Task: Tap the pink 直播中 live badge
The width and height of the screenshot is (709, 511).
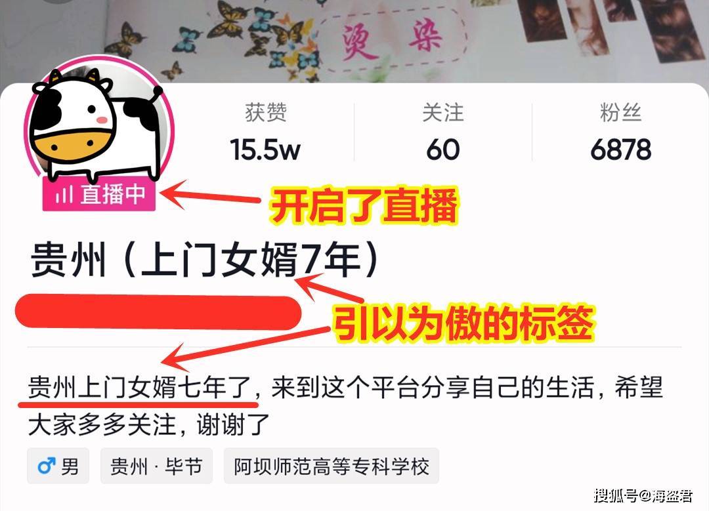Action: pos(99,194)
